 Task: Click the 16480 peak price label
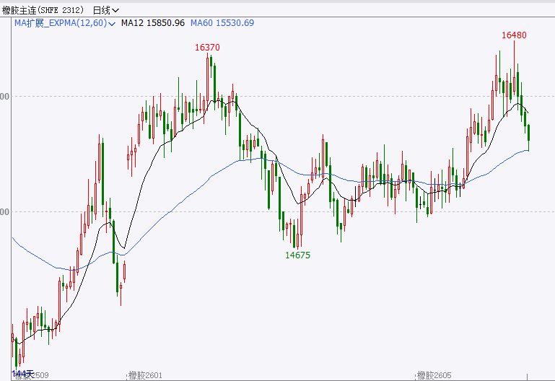514,35
